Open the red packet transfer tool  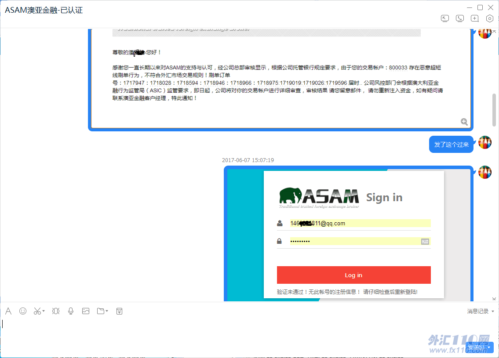(x=119, y=311)
